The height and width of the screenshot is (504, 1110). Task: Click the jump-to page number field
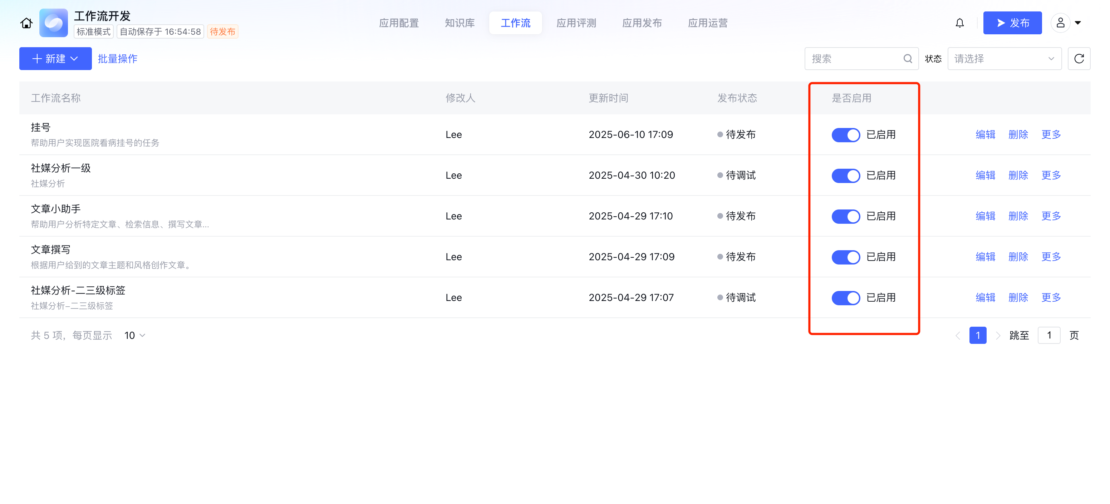[x=1048, y=335]
